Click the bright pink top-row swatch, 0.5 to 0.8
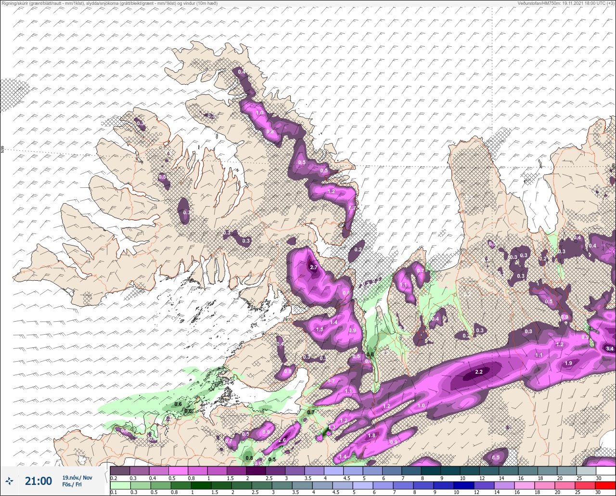Viewport: 616px width, 496px height. (x=178, y=470)
